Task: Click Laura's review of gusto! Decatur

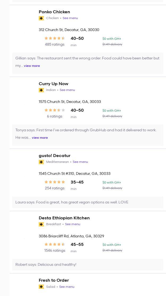Action: click(x=72, y=202)
